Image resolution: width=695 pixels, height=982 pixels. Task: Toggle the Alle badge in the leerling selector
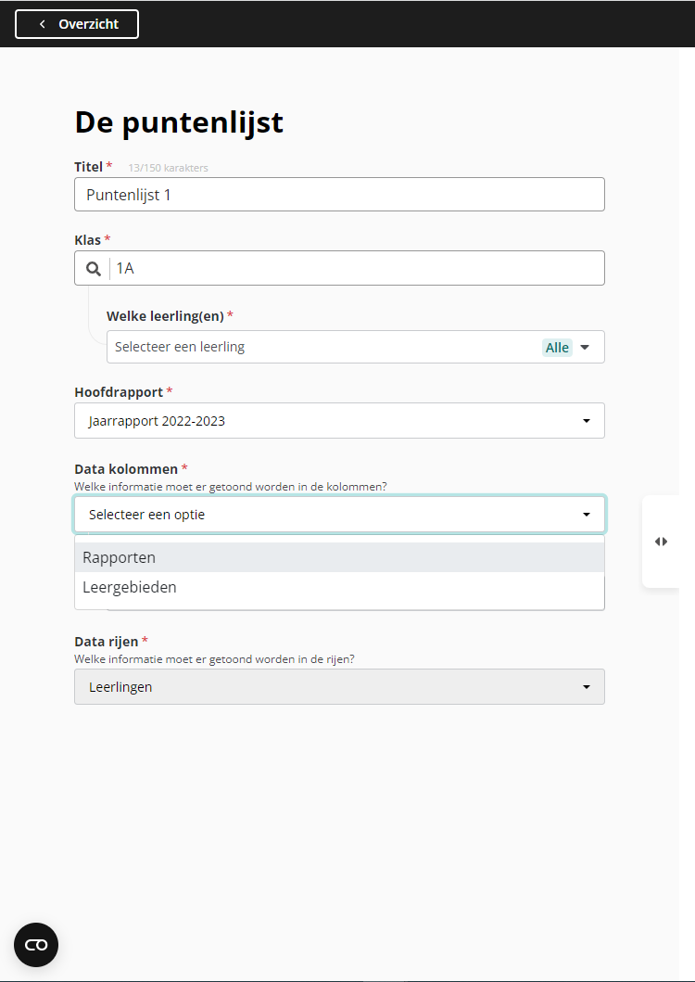pos(557,348)
